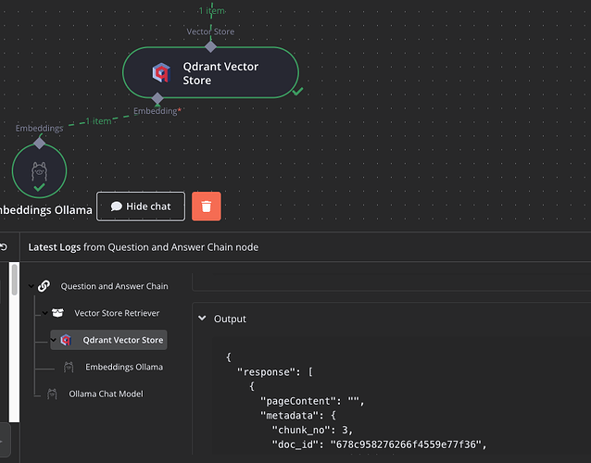Click the Embeddings Ollama output connector diamond
The height and width of the screenshot is (463, 591).
click(39, 144)
